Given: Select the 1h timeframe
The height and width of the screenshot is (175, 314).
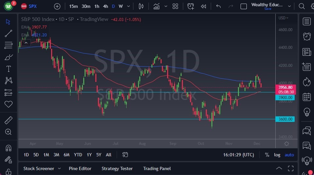Looking at the screenshot, I should (x=97, y=7).
